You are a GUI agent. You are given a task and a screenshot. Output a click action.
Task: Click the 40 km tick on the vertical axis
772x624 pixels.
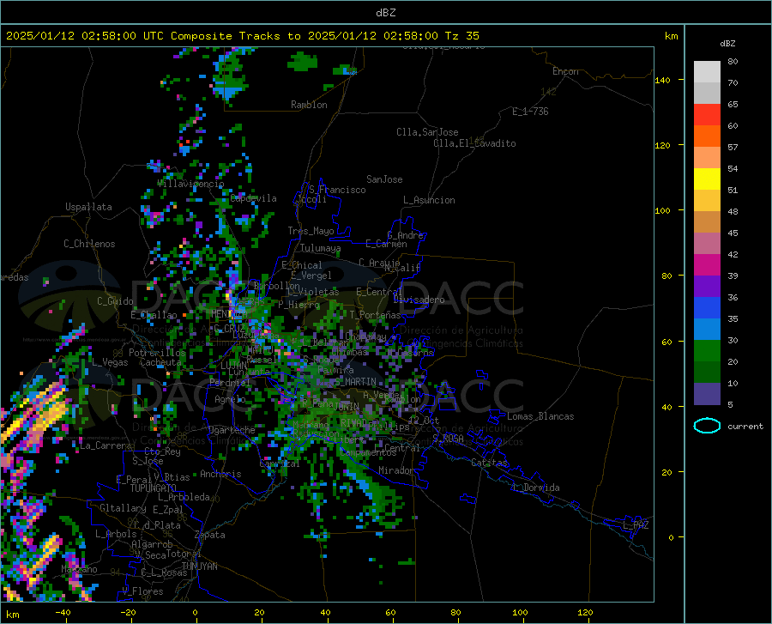click(x=666, y=407)
